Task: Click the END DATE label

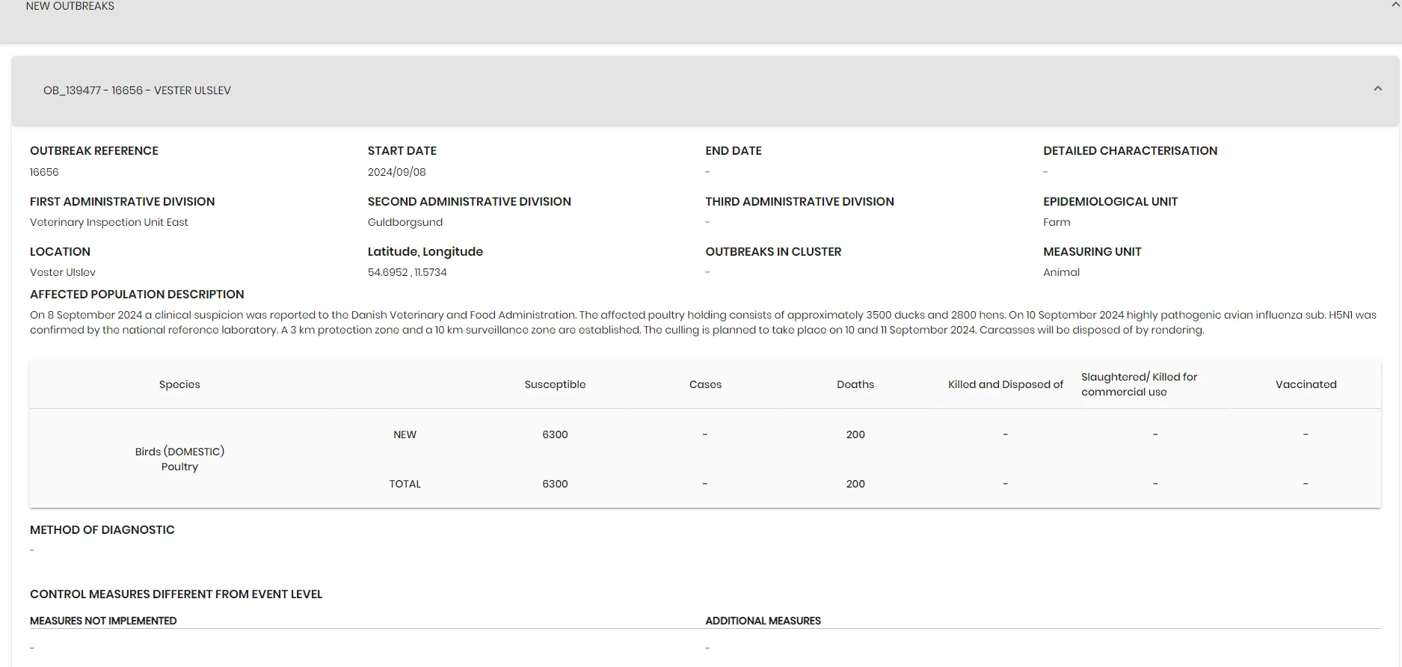Action: (x=734, y=151)
